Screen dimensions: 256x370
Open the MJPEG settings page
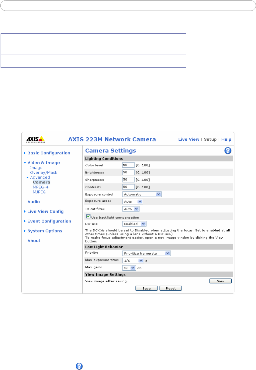[x=39, y=192]
